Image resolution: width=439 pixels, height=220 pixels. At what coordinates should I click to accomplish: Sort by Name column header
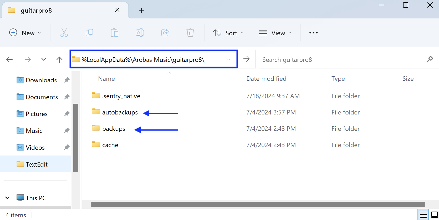click(x=106, y=79)
